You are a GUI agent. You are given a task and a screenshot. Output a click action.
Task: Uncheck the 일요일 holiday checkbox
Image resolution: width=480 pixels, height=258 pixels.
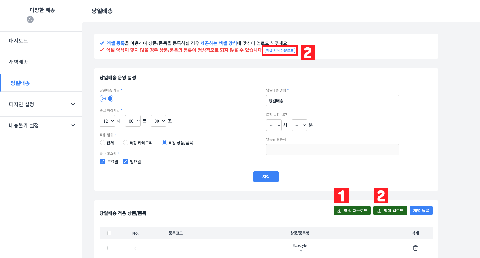[125, 162]
